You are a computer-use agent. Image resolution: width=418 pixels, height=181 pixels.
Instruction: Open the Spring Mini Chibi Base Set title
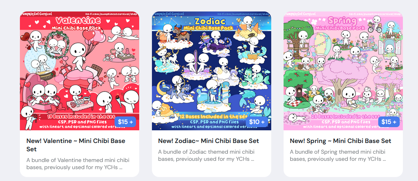tap(340, 141)
